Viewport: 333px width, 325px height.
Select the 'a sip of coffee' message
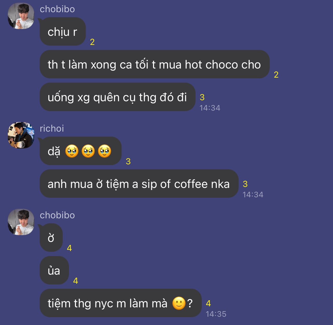coord(139,184)
